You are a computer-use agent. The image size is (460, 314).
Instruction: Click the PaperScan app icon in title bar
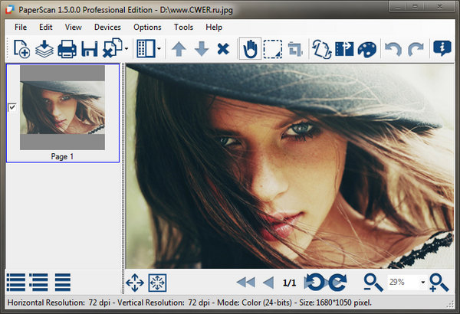tap(10, 9)
